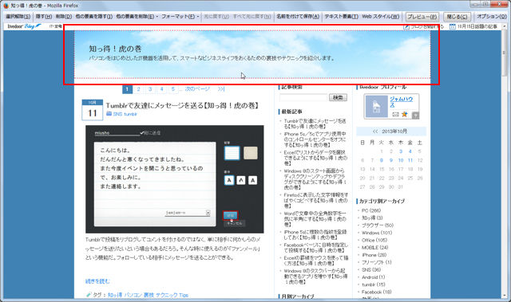Viewport: 511px width, 302px height.
Task: Click 名前を付けて保存(A) toolbar item
Action: [x=298, y=16]
